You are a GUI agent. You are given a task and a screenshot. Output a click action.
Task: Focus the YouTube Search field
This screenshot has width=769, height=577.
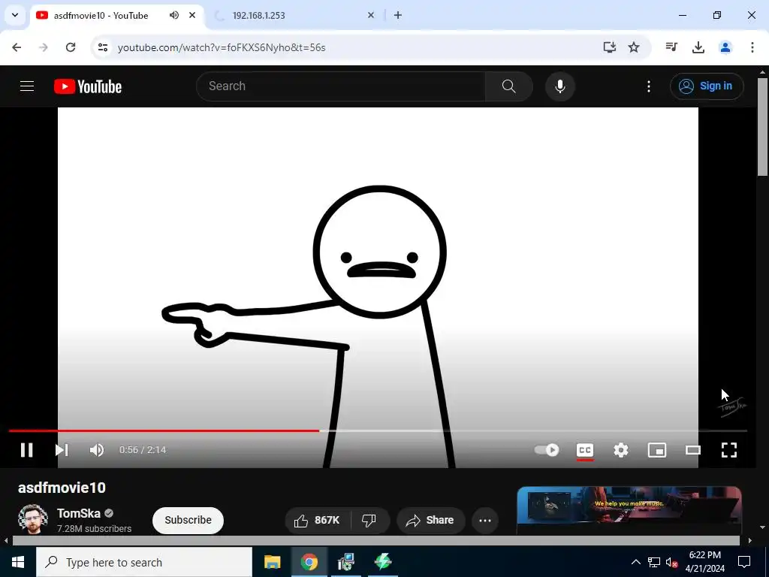(341, 86)
